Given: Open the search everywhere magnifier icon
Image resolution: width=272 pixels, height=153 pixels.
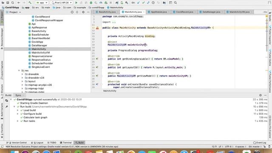Looking at the screenshot, I should (176, 3).
